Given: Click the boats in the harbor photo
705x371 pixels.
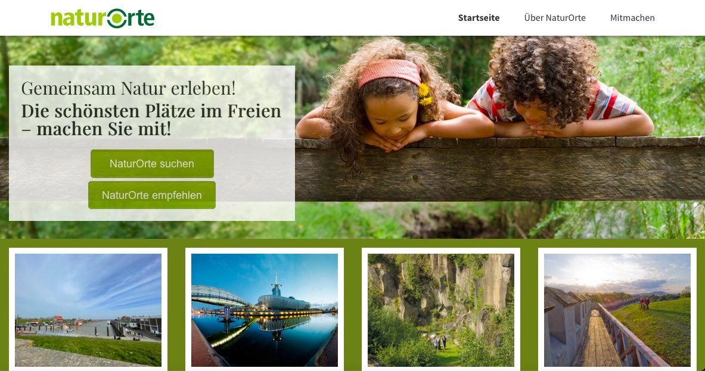Looking at the screenshot, I should (x=67, y=322).
